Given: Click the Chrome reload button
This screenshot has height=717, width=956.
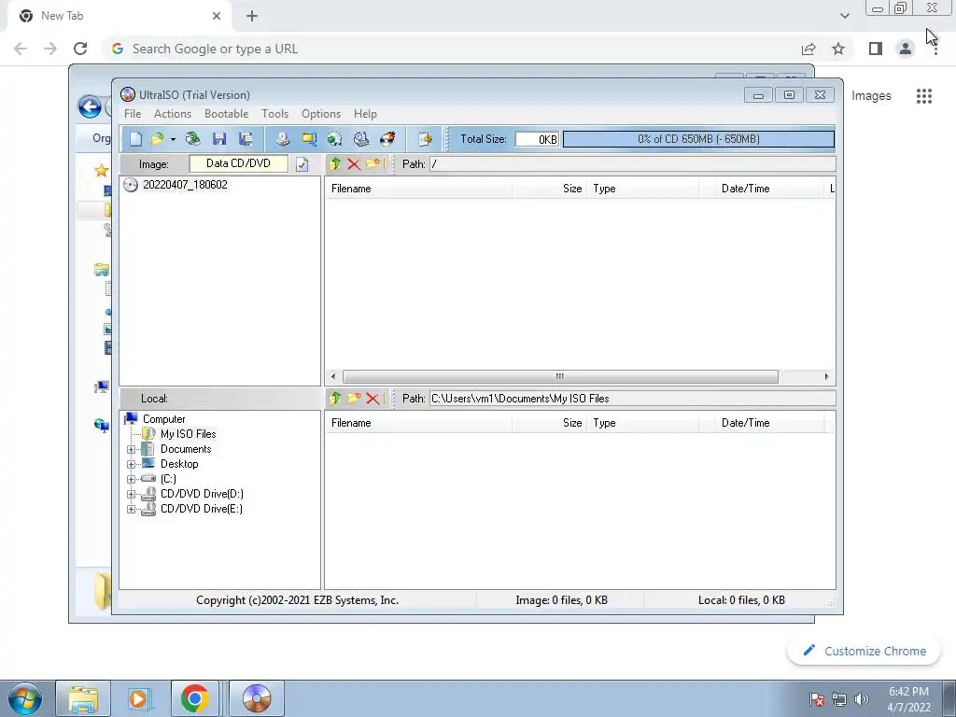Looking at the screenshot, I should (x=80, y=49).
